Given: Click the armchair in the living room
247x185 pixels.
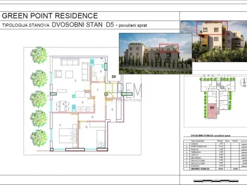Looking at the screenshot, I should (x=58, y=74).
